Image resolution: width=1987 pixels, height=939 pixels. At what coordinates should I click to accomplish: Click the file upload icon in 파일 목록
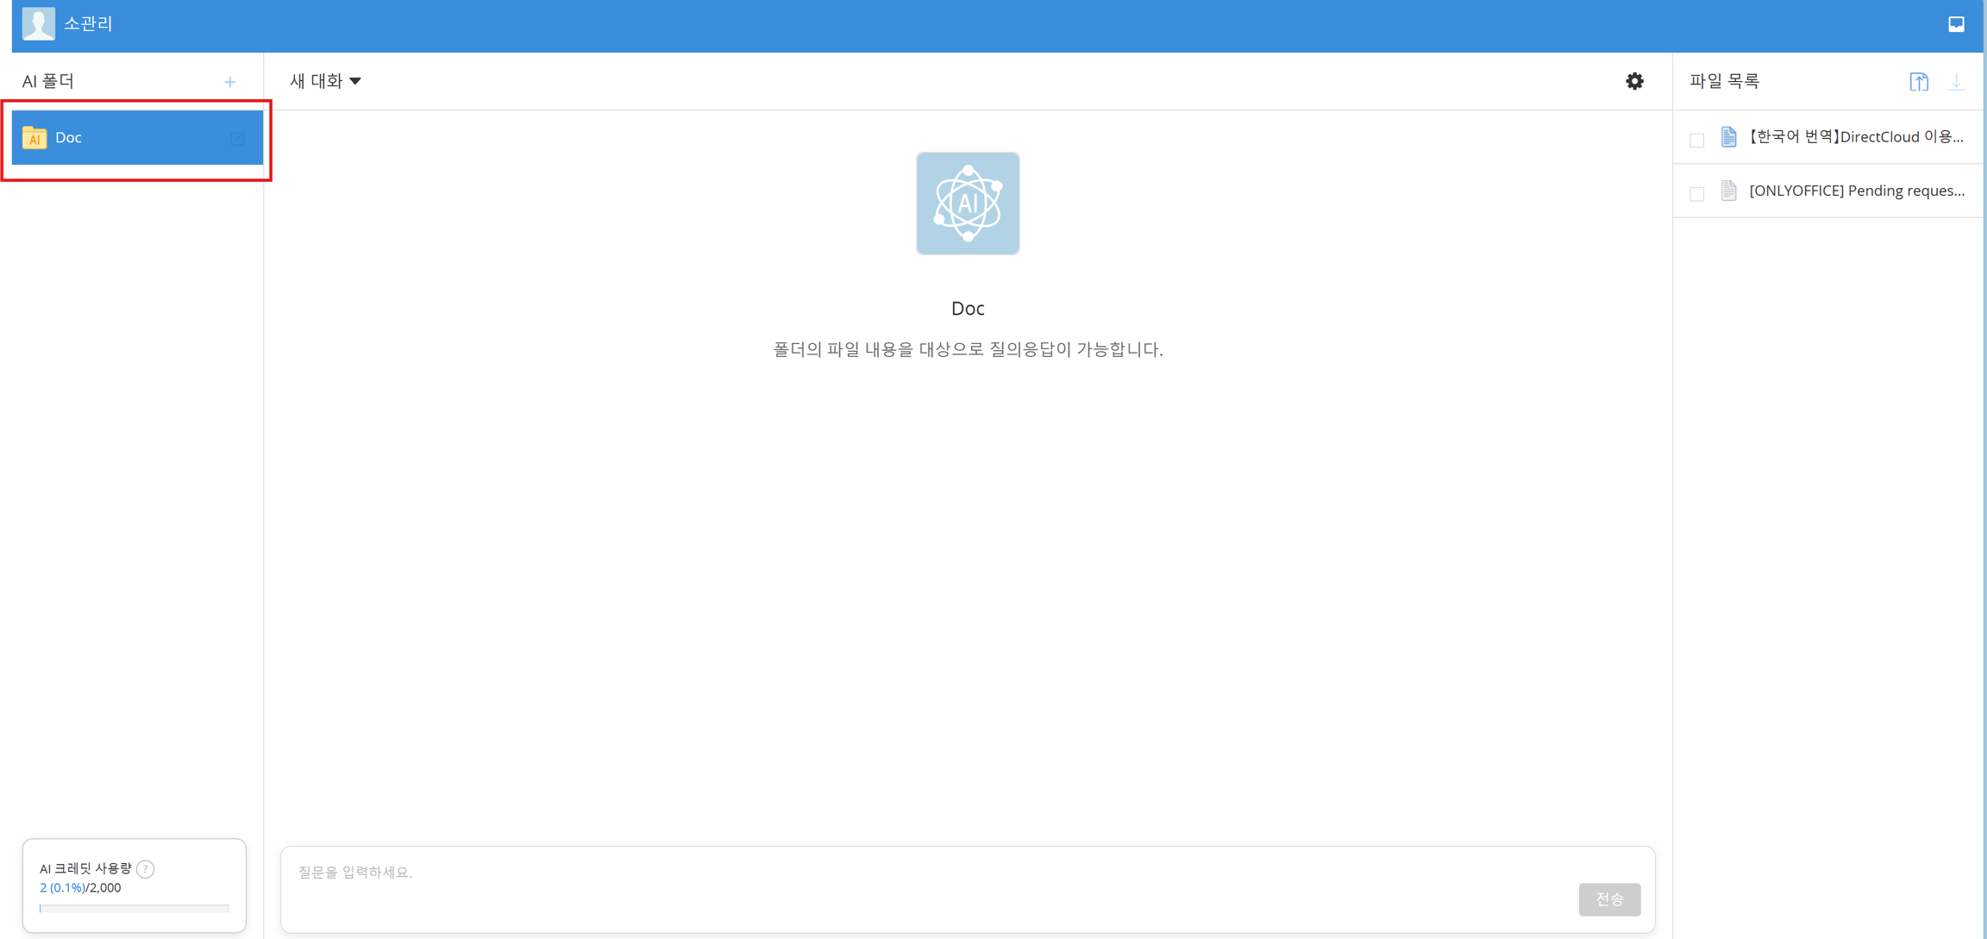1918,82
